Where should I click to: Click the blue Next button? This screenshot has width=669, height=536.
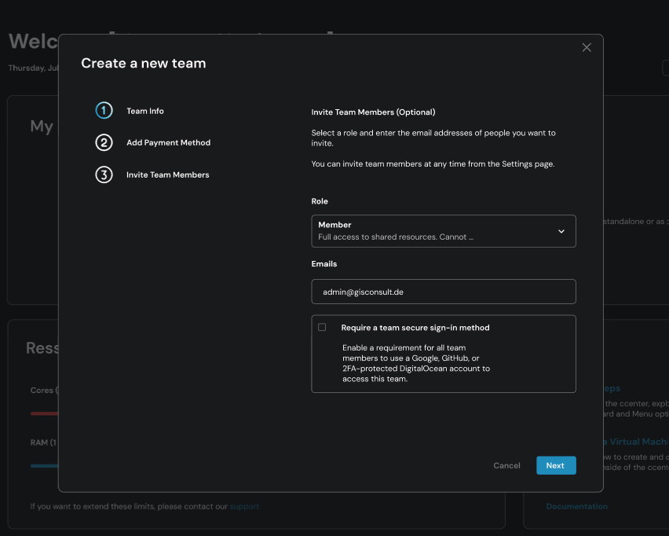point(556,465)
